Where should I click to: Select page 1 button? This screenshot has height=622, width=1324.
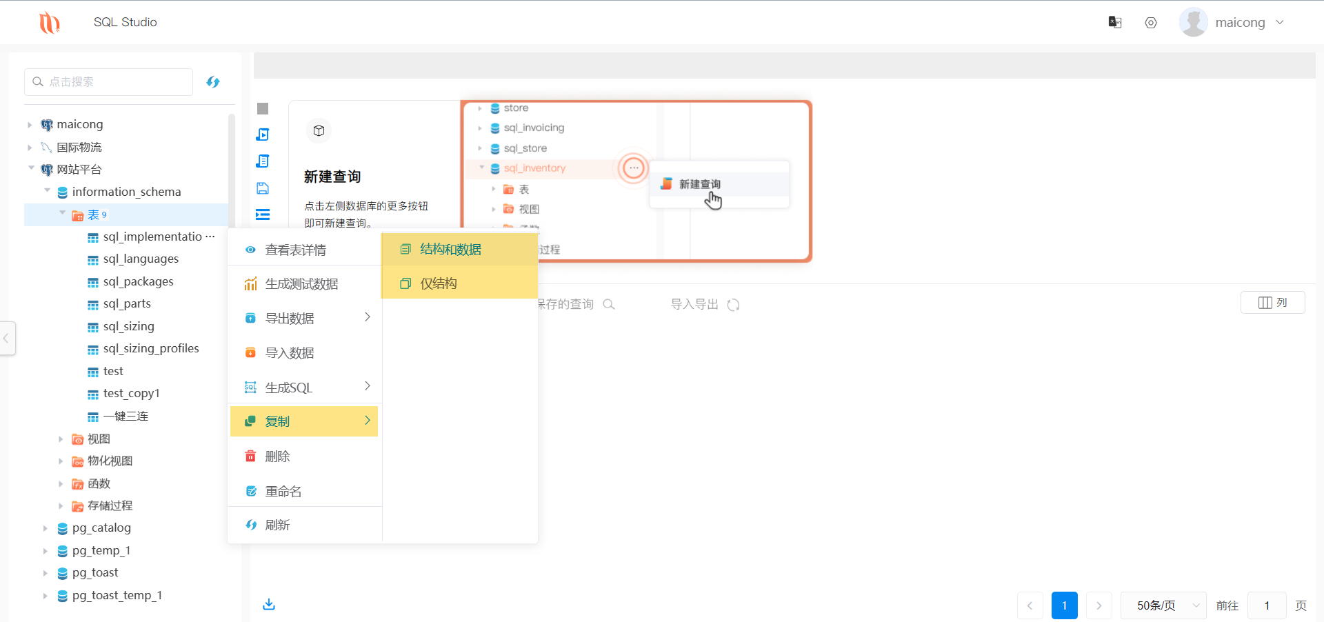click(x=1065, y=605)
